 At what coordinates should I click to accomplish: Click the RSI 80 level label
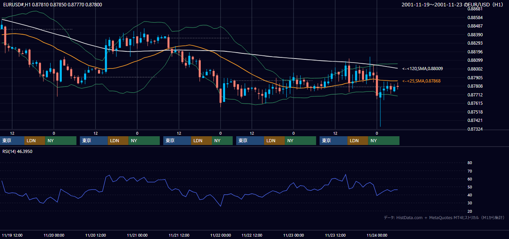tap(470, 163)
